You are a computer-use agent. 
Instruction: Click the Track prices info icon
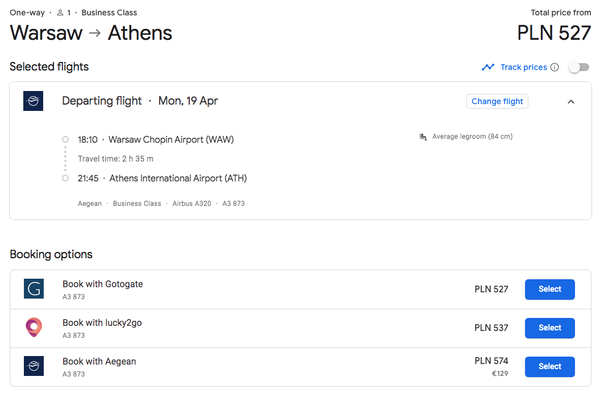coord(555,67)
